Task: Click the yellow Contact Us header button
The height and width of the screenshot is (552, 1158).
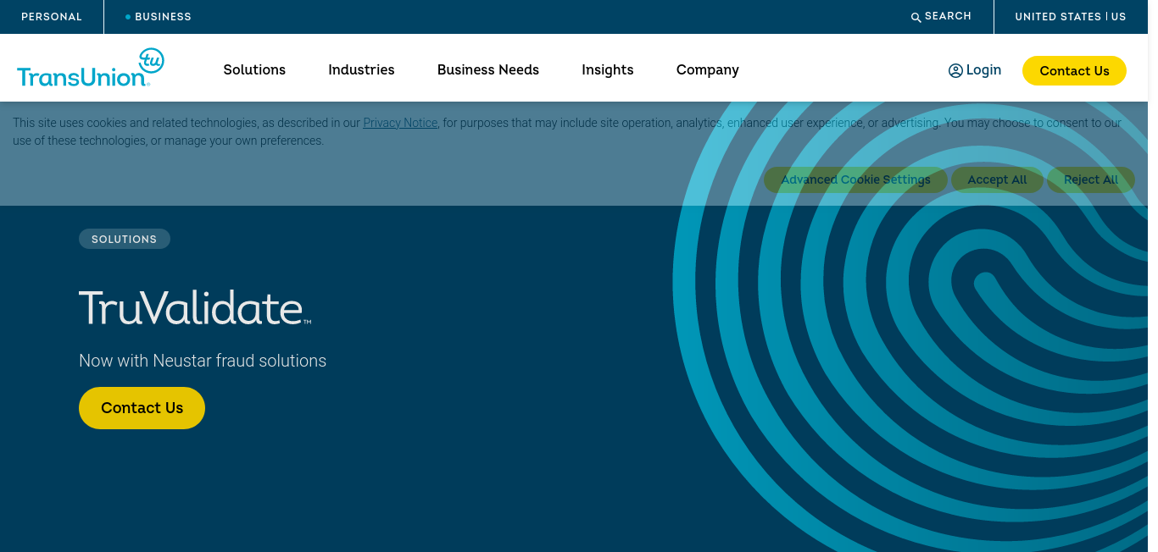Action: pos(1074,71)
